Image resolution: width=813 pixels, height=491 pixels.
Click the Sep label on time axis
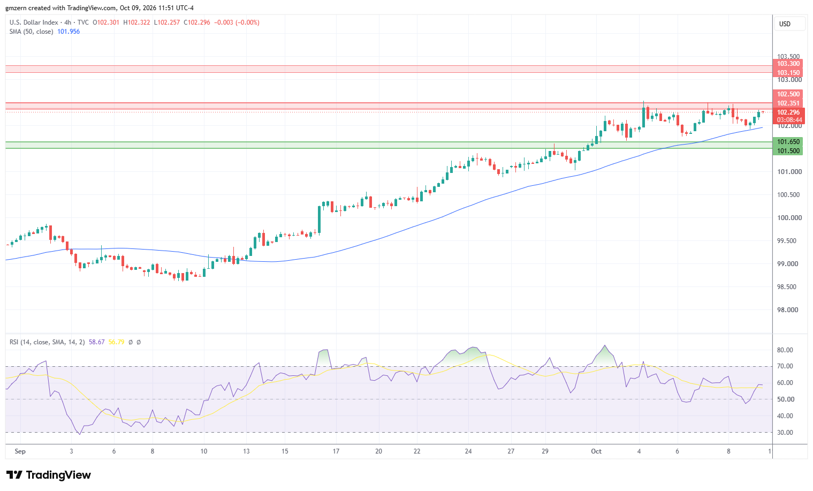[20, 451]
